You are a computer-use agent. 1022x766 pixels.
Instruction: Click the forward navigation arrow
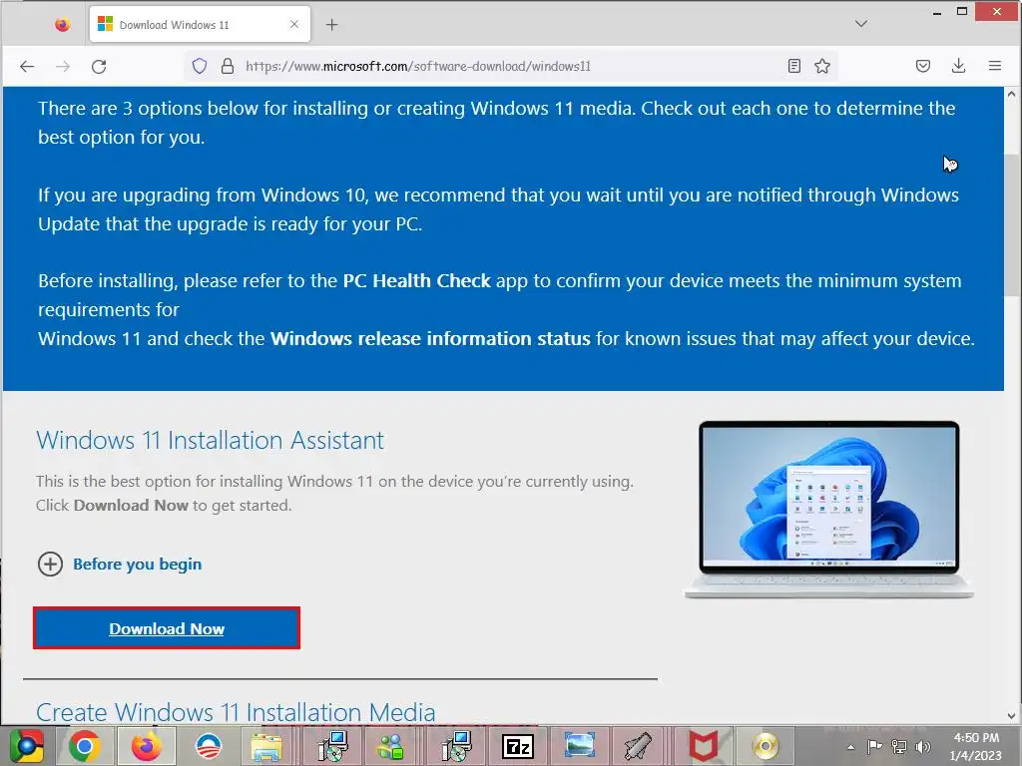click(x=63, y=67)
